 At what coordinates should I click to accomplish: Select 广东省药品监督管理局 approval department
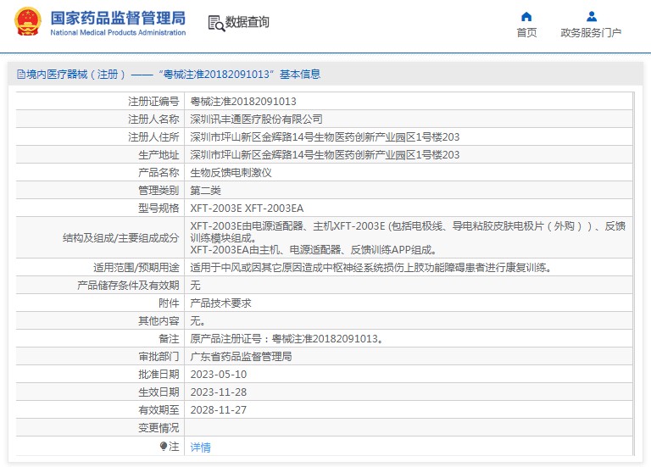241,357
